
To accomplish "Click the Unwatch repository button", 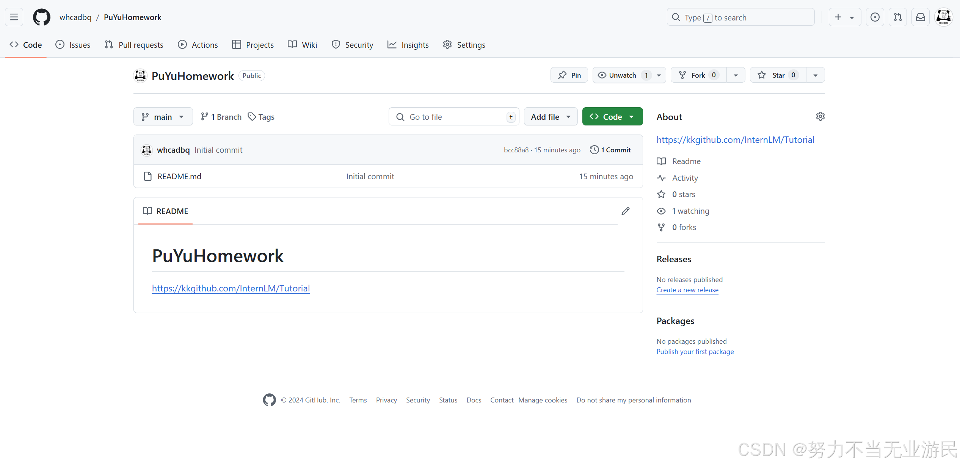I will pos(623,75).
